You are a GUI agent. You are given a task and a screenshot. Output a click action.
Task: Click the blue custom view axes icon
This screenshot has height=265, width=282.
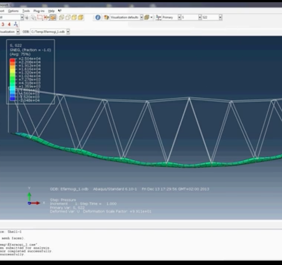[x=16, y=24]
